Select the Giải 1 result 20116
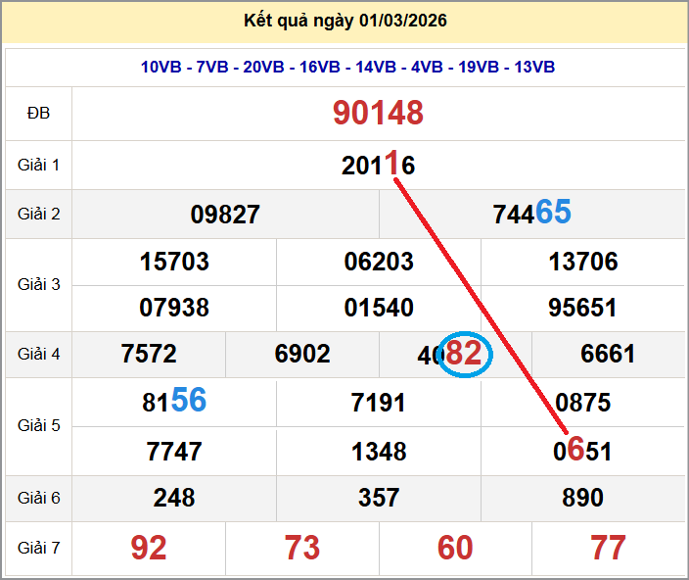Viewport: 689px width, 580px height. [x=378, y=165]
